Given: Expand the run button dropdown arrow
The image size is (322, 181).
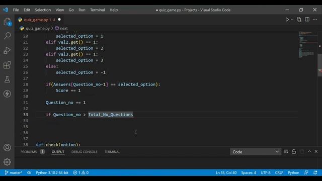Looking at the screenshot, I should [x=292, y=20].
